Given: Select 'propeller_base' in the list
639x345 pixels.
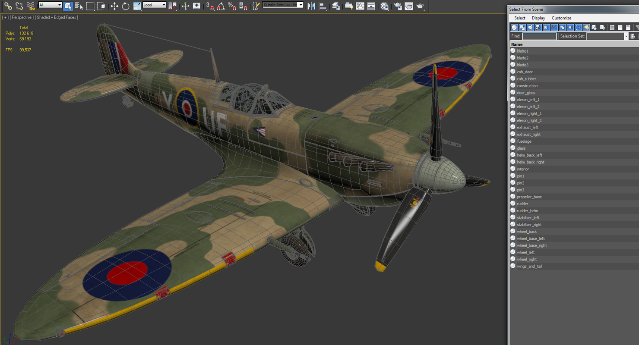Looking at the screenshot, I should (574, 197).
